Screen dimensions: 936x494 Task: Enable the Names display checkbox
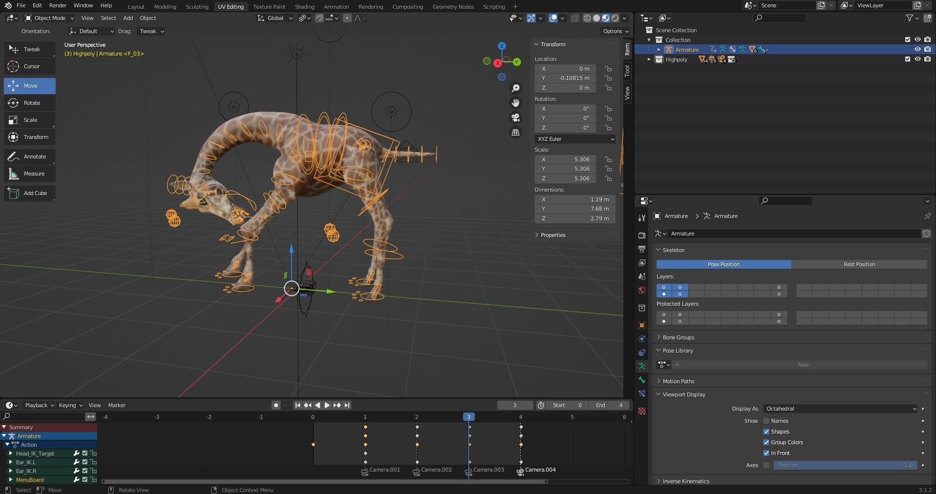click(x=766, y=421)
